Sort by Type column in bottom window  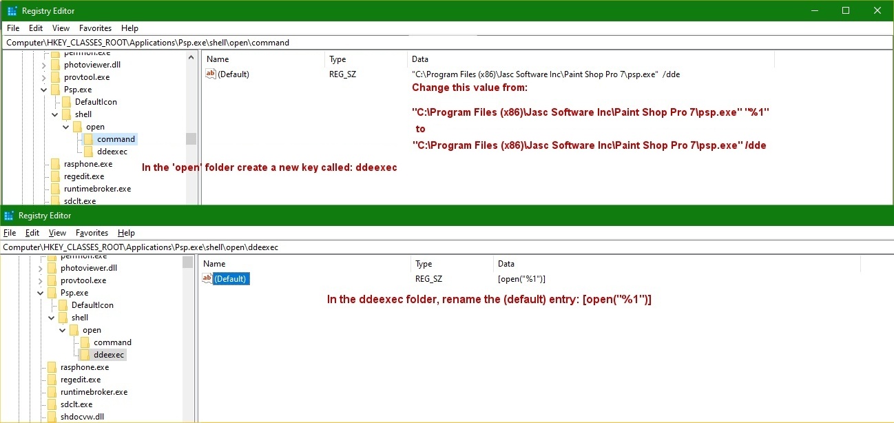pyautogui.click(x=453, y=264)
